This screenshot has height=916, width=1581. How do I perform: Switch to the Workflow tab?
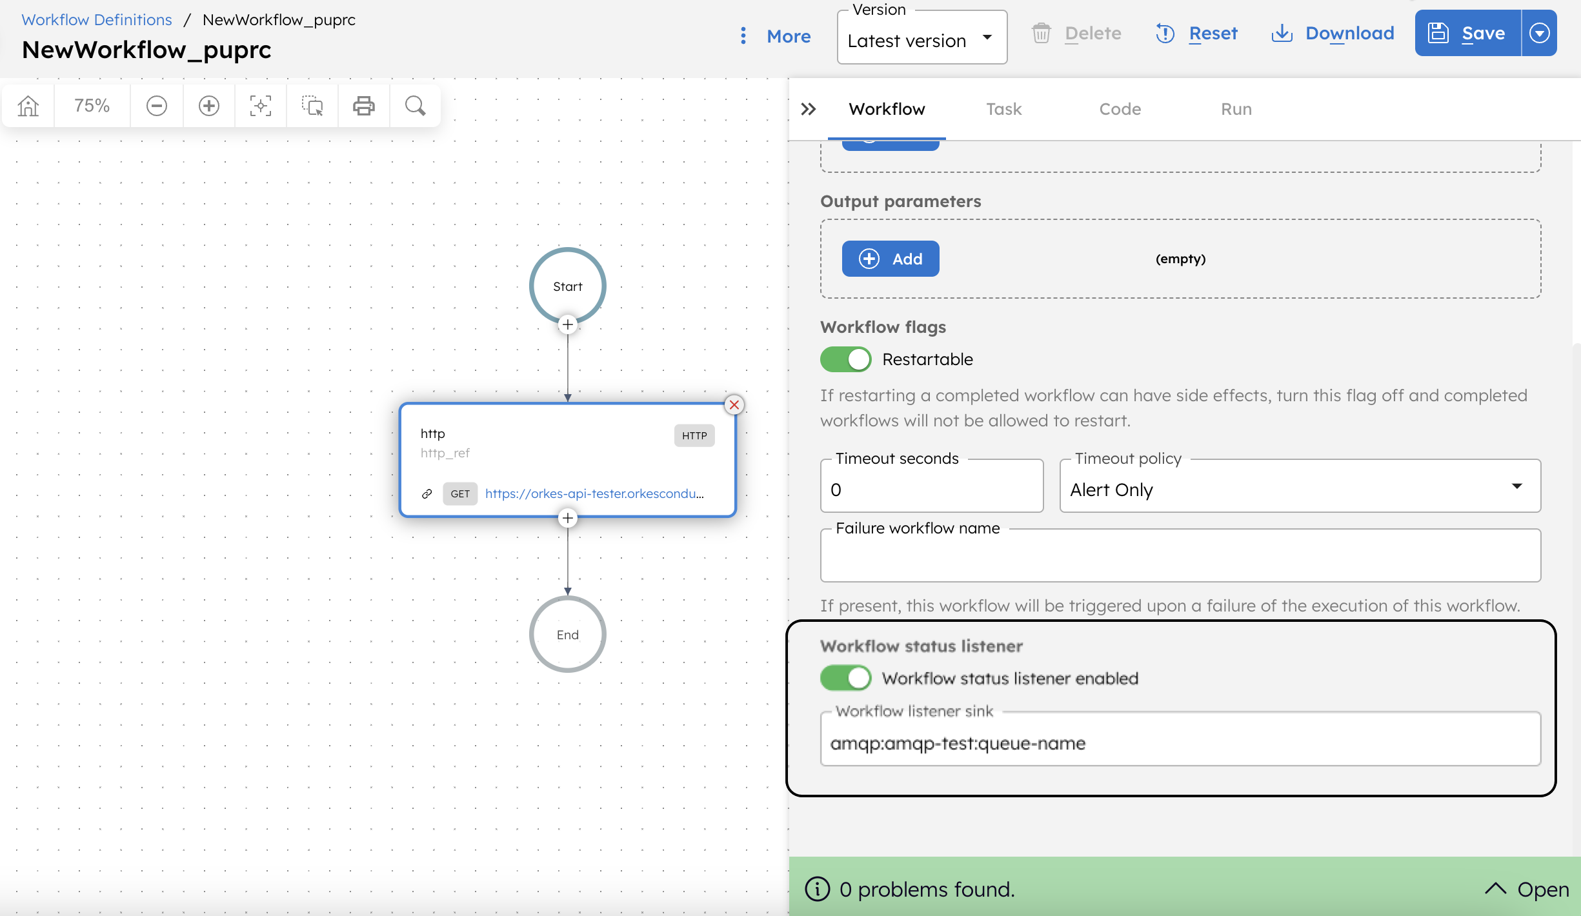[887, 109]
